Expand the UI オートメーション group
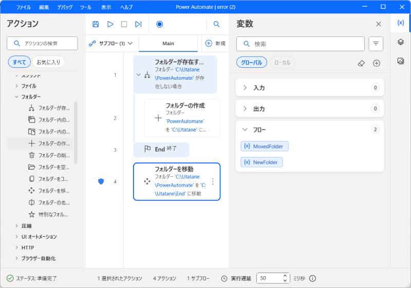 (x=16, y=237)
